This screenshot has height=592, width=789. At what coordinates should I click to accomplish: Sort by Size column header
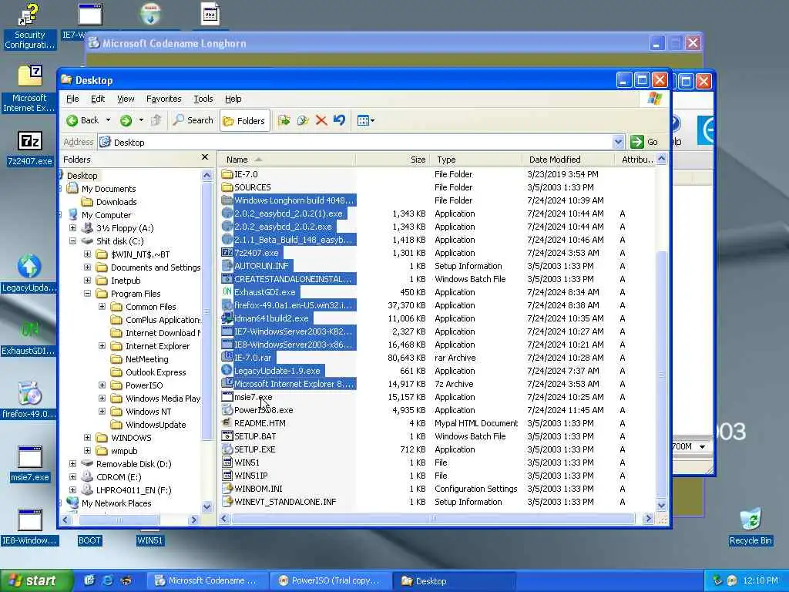(x=392, y=160)
